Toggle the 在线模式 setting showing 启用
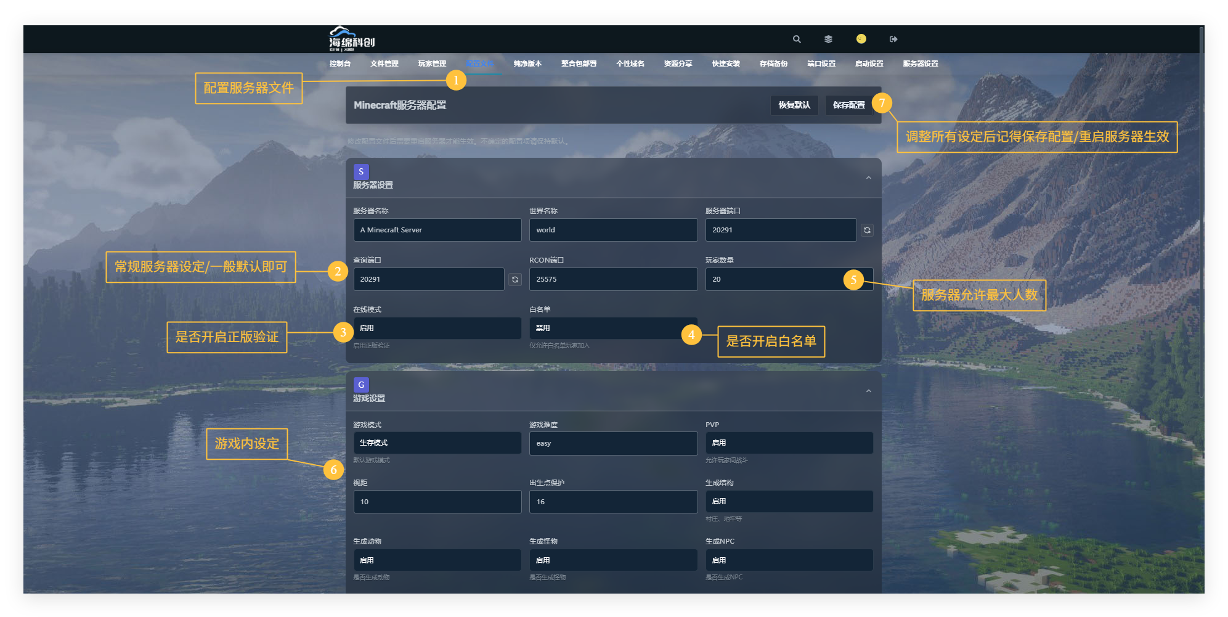 (437, 328)
